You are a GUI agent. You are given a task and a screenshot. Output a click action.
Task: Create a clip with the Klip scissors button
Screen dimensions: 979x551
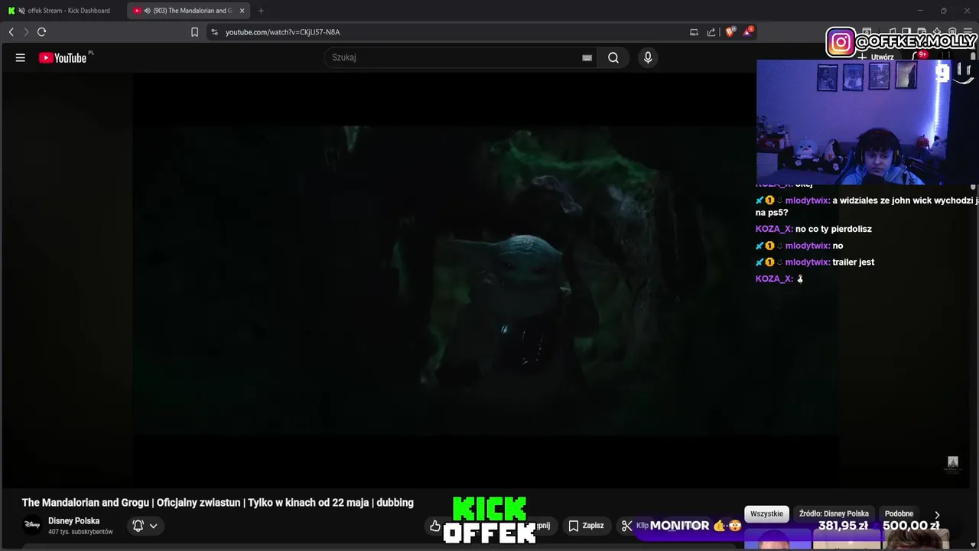[x=635, y=526]
